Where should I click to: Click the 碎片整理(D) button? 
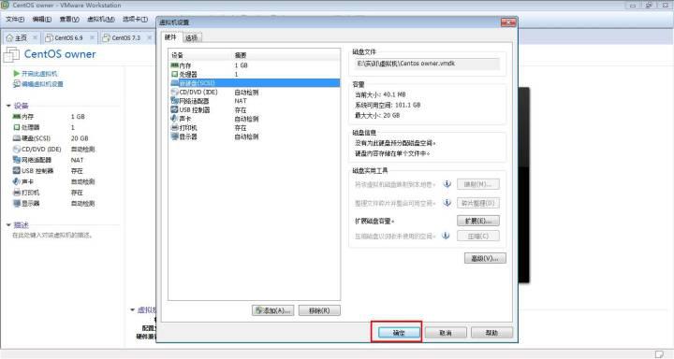tap(478, 203)
